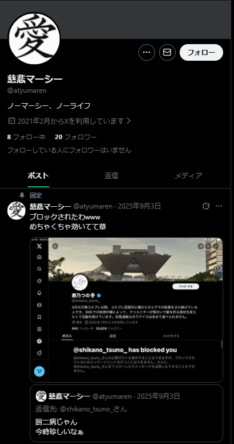Send a direct message via envelope icon
Viewport: 234px width, 444px height.
(167, 52)
